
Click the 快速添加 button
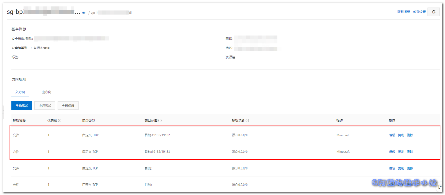click(x=45, y=106)
